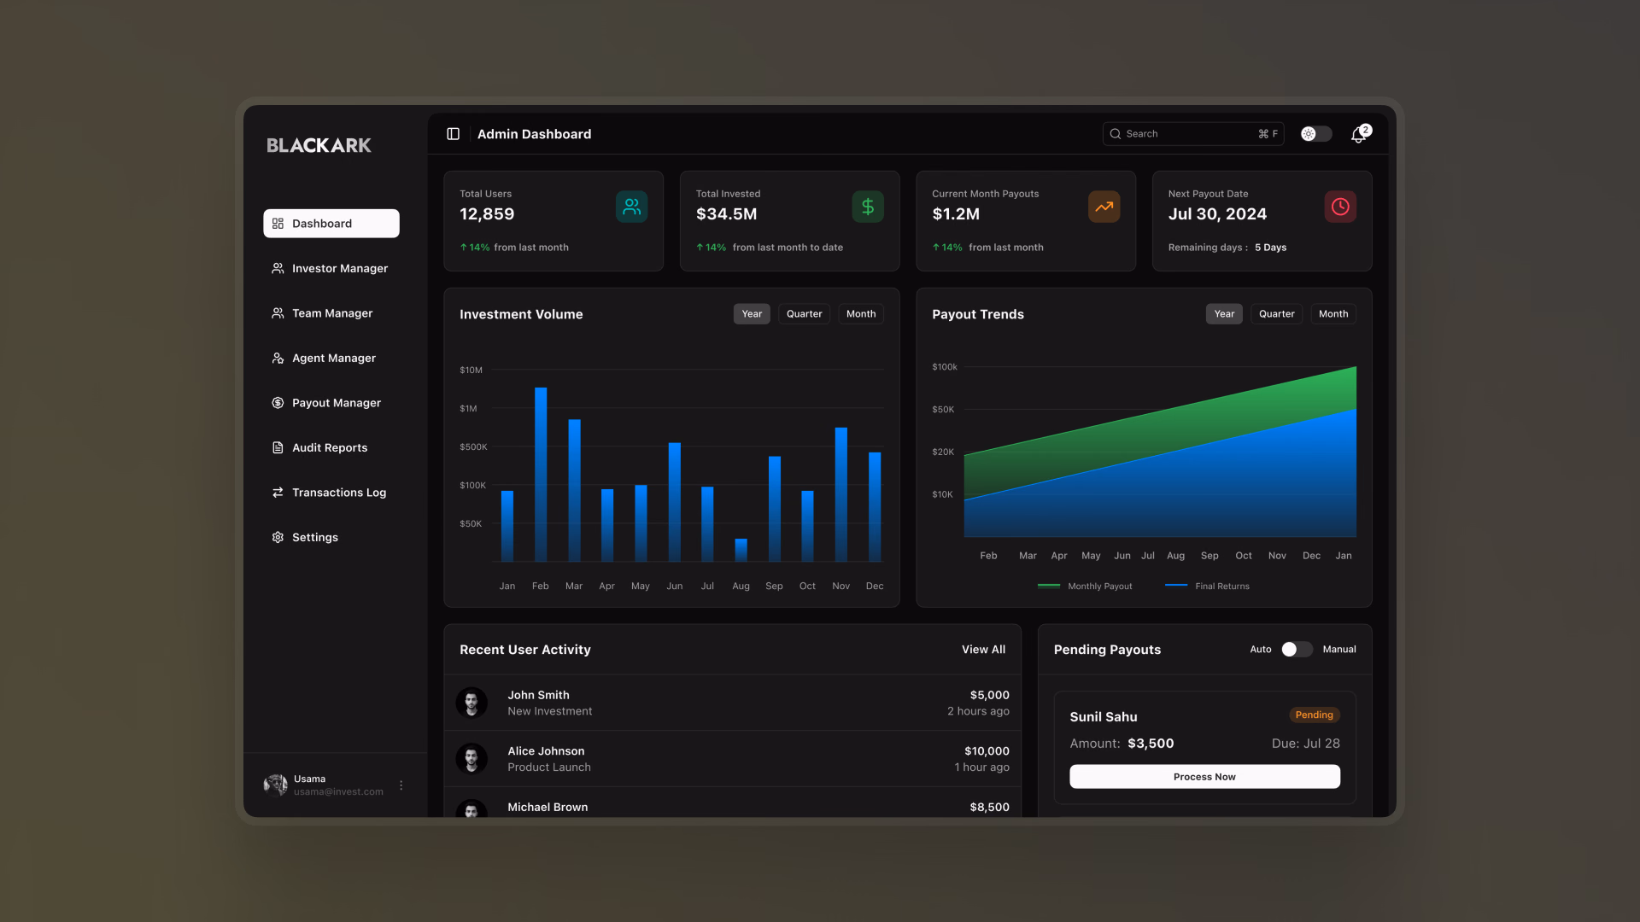Image resolution: width=1640 pixels, height=922 pixels.
Task: Toggle the dark/light theme switch
Action: 1316,134
